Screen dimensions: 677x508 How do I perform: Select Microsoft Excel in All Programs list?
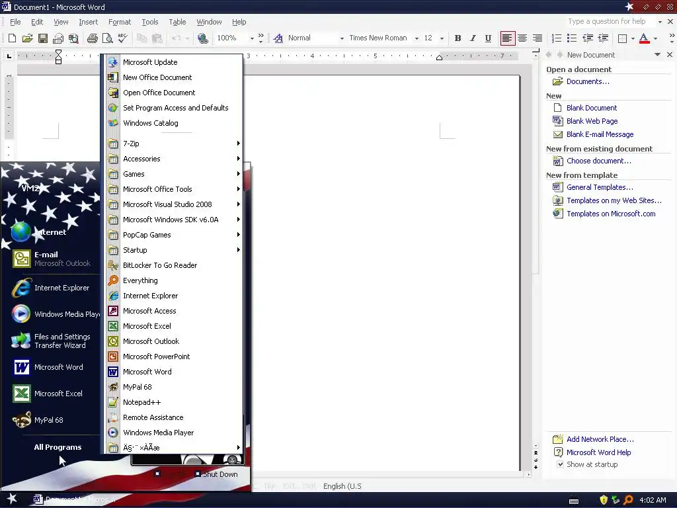pos(175,326)
